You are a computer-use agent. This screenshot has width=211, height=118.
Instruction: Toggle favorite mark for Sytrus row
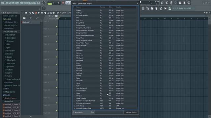click(x=74, y=86)
